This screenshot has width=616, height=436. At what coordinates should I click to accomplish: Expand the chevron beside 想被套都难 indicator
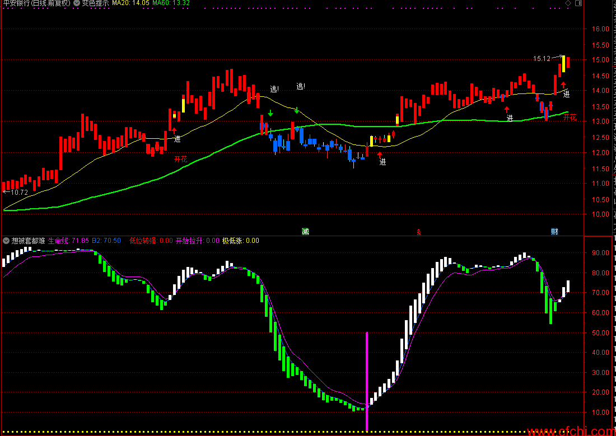6,241
